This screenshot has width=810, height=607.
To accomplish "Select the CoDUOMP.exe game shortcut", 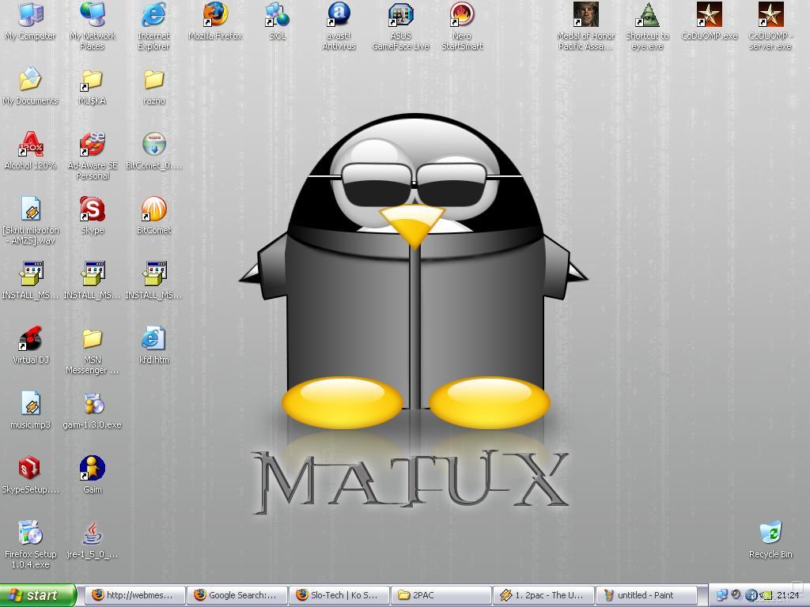I will point(710,21).
